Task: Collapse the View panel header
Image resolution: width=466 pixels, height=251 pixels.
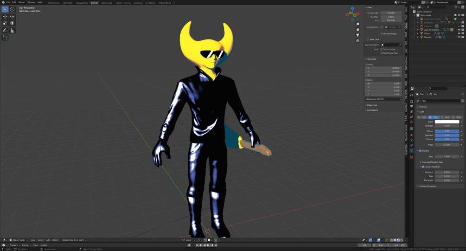Action: coord(369,7)
